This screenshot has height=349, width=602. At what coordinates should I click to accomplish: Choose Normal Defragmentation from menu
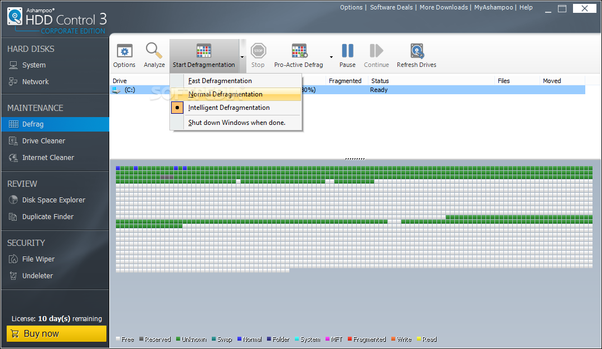[x=236, y=94]
